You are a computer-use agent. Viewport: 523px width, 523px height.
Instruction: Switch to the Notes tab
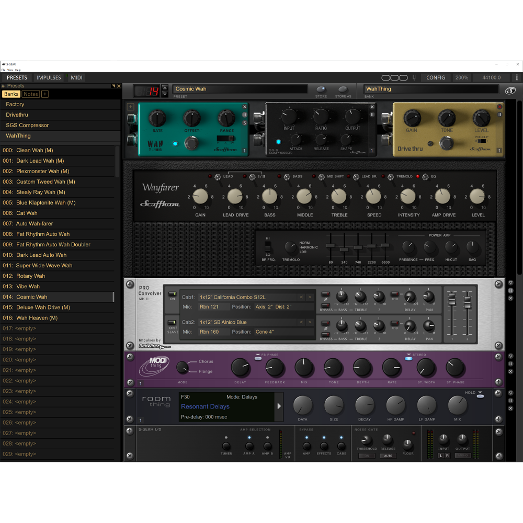31,94
